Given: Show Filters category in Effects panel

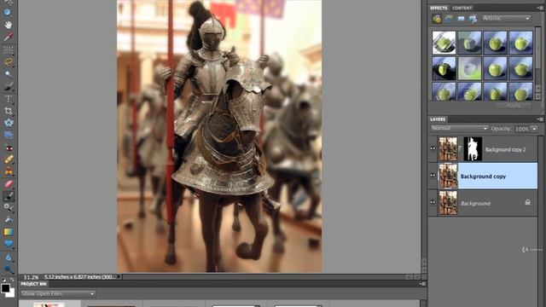Looking at the screenshot, I should [437, 19].
